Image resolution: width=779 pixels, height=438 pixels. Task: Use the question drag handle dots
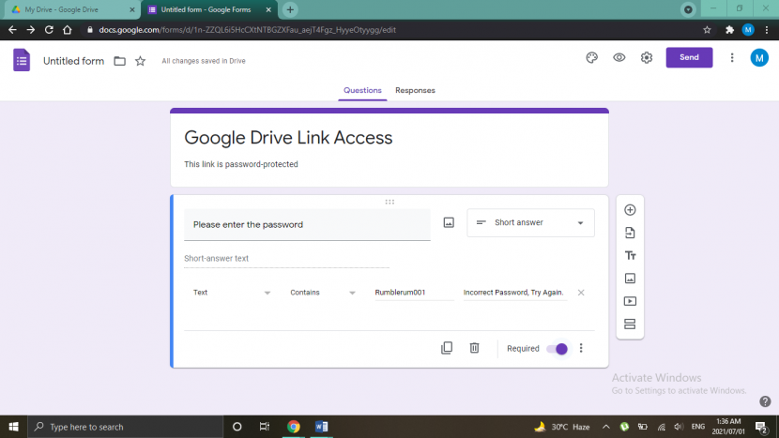(x=389, y=202)
